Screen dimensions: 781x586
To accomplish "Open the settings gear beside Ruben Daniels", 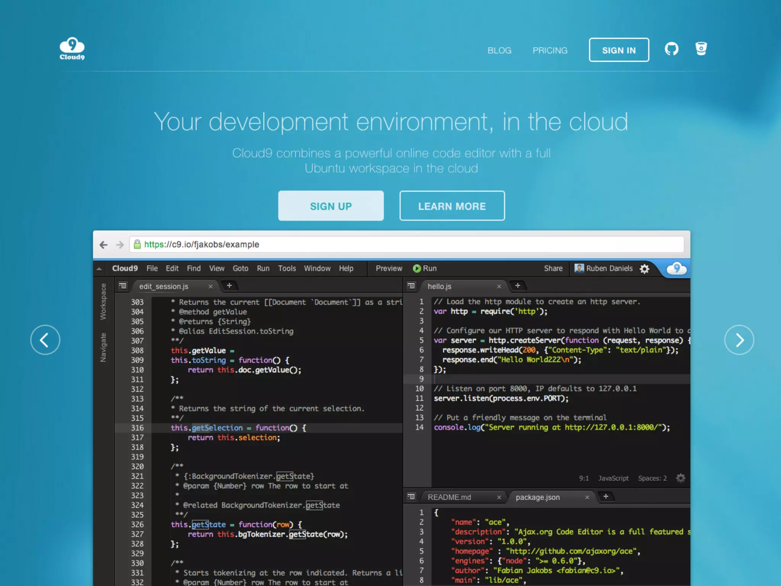I will (644, 269).
